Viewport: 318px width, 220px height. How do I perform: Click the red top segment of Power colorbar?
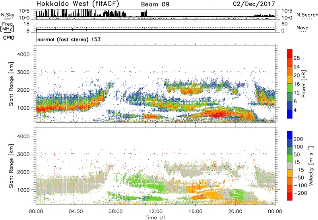pos(290,53)
